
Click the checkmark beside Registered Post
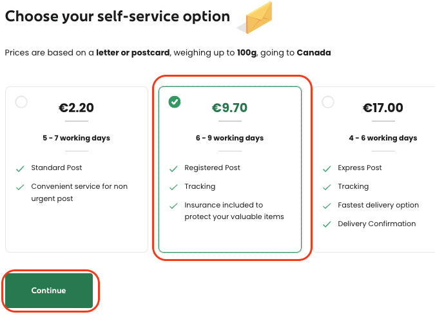tap(173, 168)
